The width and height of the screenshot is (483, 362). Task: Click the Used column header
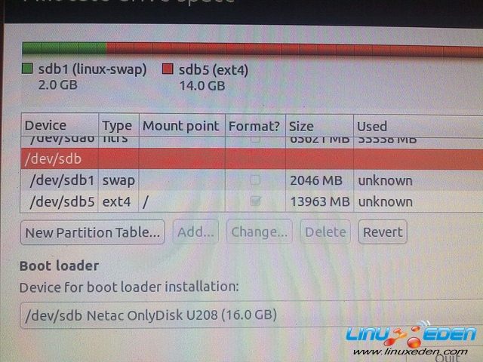point(418,127)
